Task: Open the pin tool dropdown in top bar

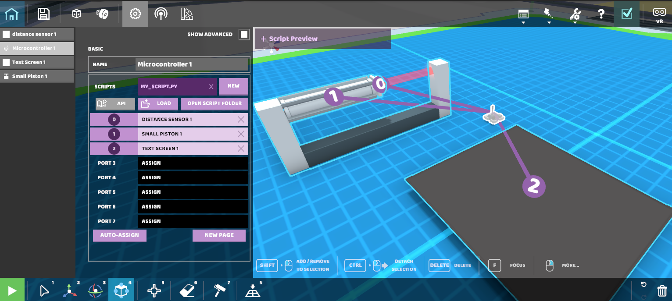Action: tap(549, 15)
